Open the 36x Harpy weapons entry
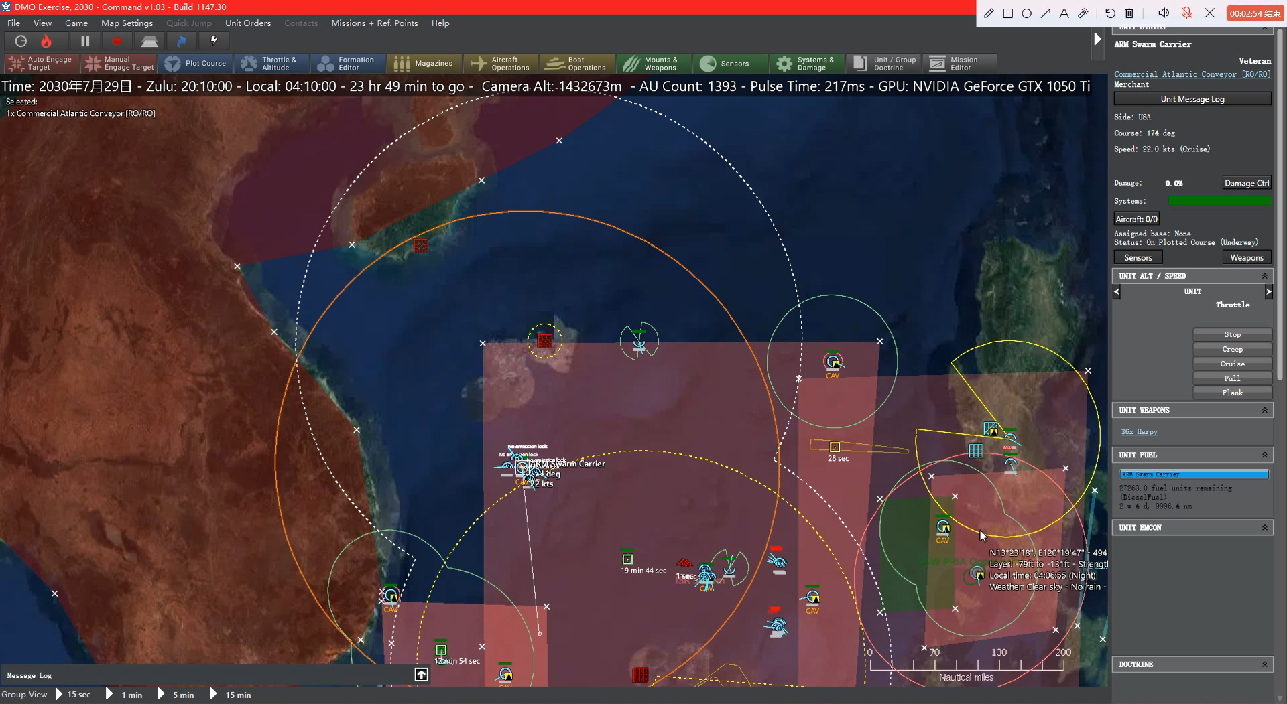 [1140, 431]
